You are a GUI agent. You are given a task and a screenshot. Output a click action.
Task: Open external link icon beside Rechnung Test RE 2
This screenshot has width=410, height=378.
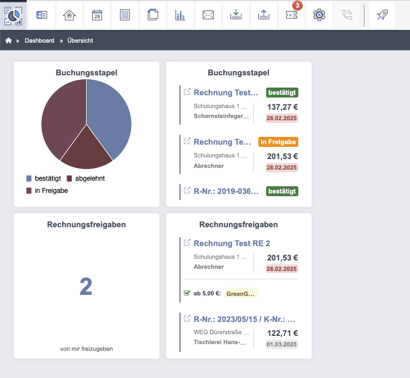click(x=187, y=242)
